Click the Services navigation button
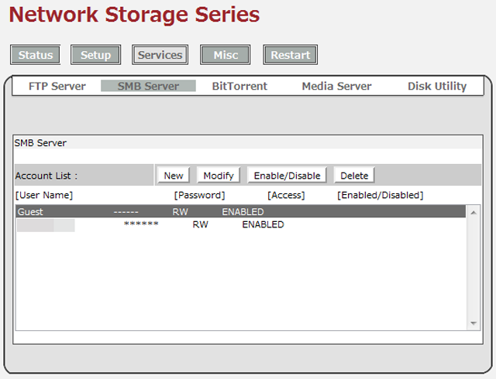The image size is (496, 379). pos(160,55)
